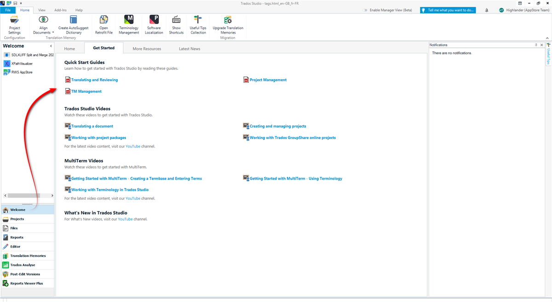Launch XPathVisualizer app
This screenshot has height=302, width=552.
tap(18, 64)
